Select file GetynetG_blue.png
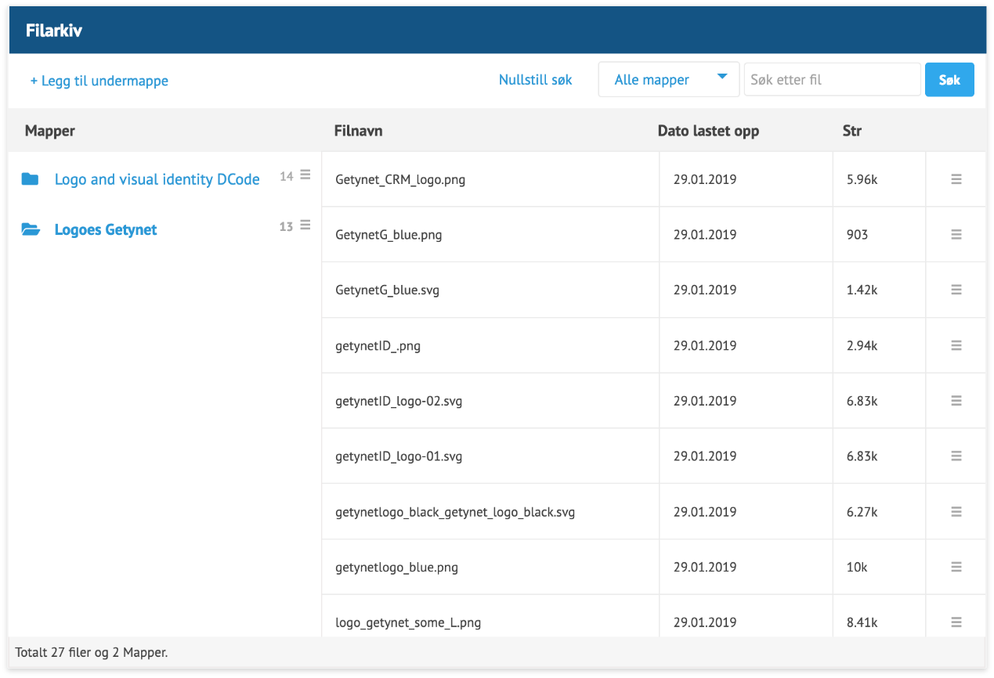994x678 pixels. coord(389,234)
